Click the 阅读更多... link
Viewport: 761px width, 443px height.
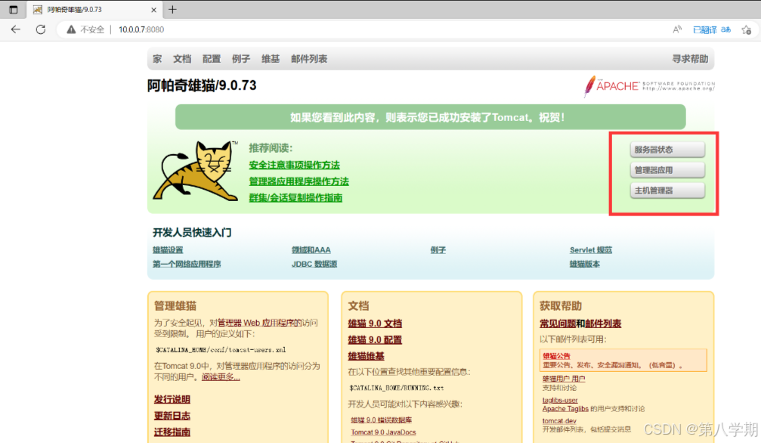(221, 377)
